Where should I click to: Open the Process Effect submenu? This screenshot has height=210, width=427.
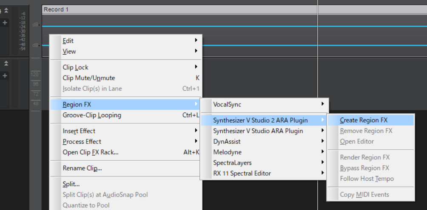pos(126,142)
